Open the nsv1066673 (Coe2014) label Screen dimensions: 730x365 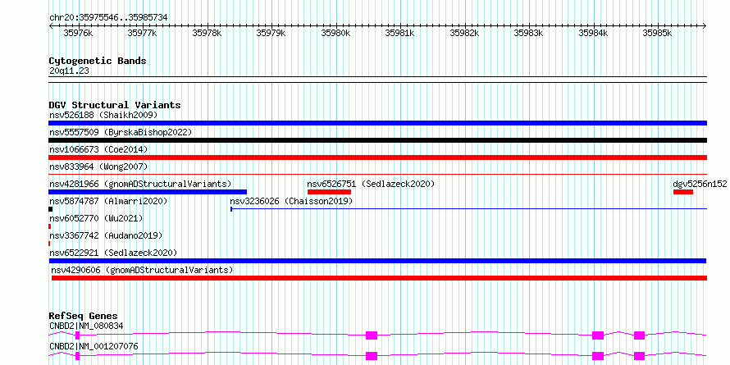click(98, 149)
